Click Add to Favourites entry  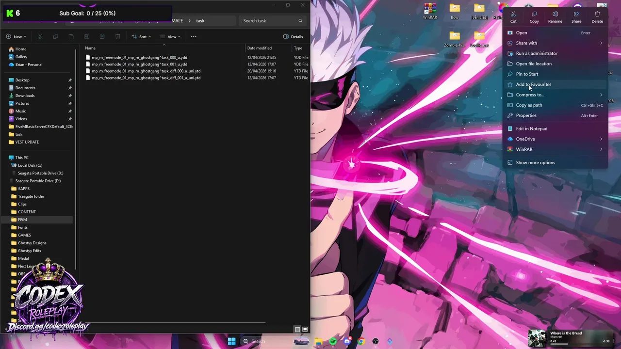click(556, 84)
